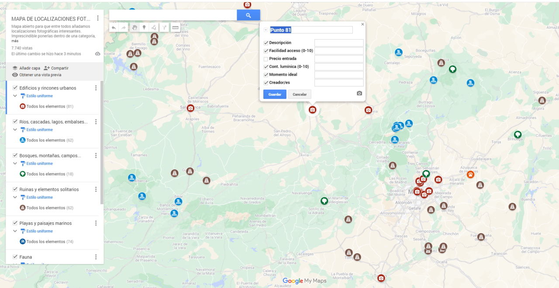Toggle the Creador/es checkbox
559x288 pixels.
pos(266,82)
